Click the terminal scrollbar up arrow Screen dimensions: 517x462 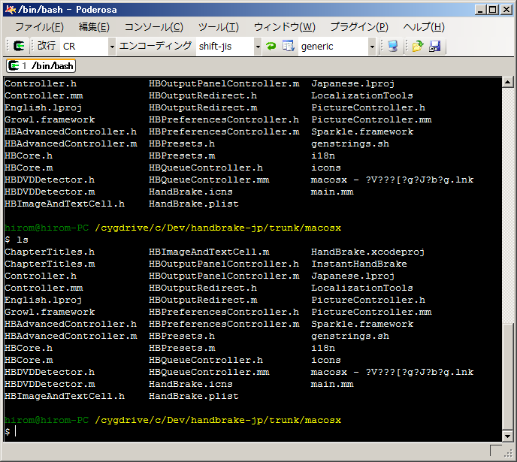pyautogui.click(x=509, y=82)
